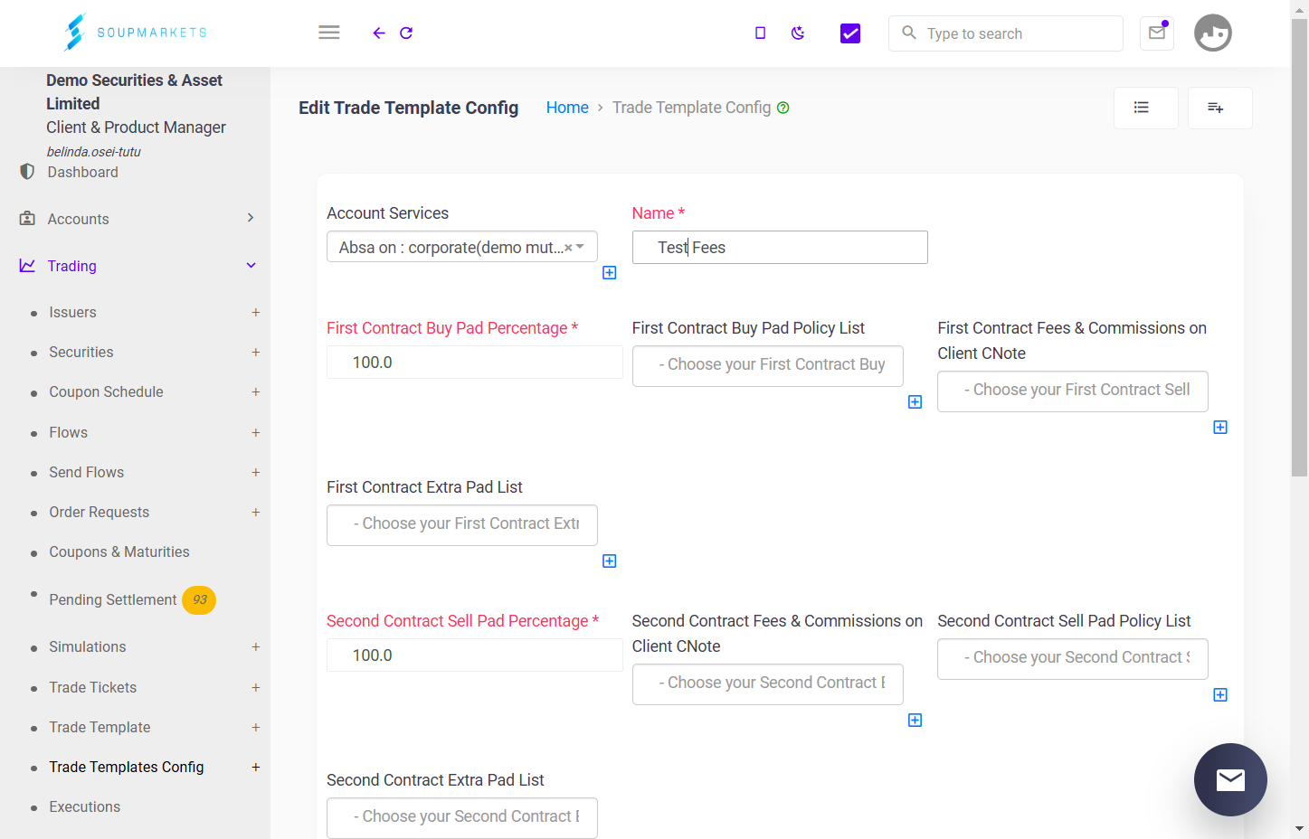Screen dimensions: 1309x839
Task: Add First Contract Buy Pad Policy plus icon
Action: (915, 402)
